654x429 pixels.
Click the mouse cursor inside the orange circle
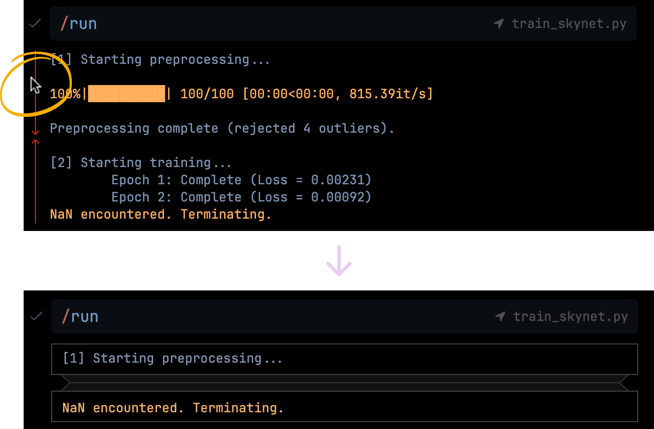(x=35, y=85)
